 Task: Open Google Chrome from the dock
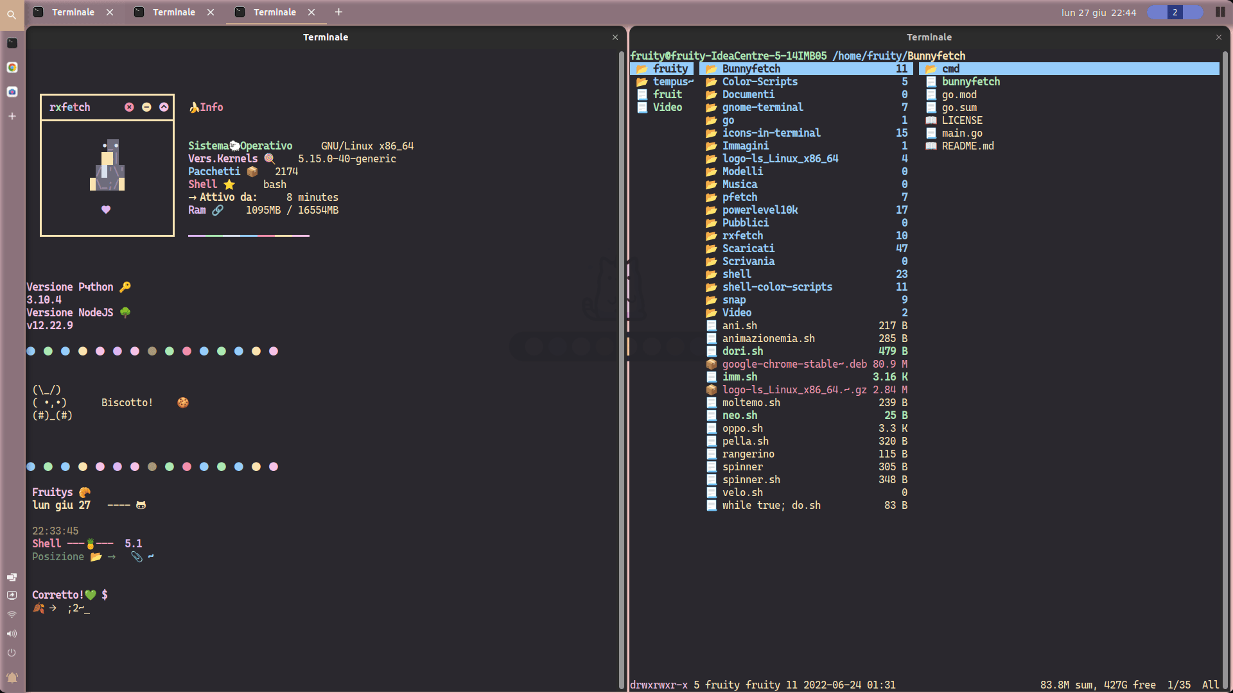point(12,67)
